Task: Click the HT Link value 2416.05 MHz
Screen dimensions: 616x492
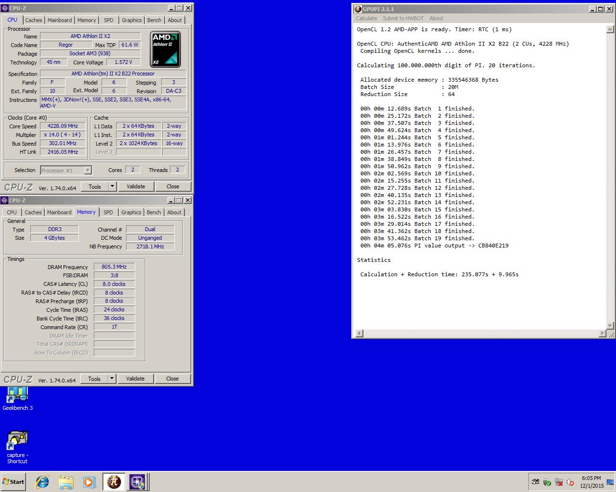Action: click(x=63, y=152)
